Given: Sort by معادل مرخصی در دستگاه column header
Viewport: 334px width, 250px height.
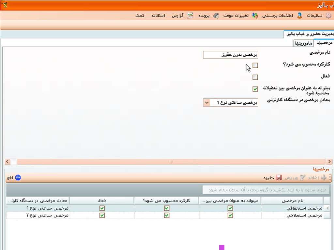Looking at the screenshot, I should (38, 201).
